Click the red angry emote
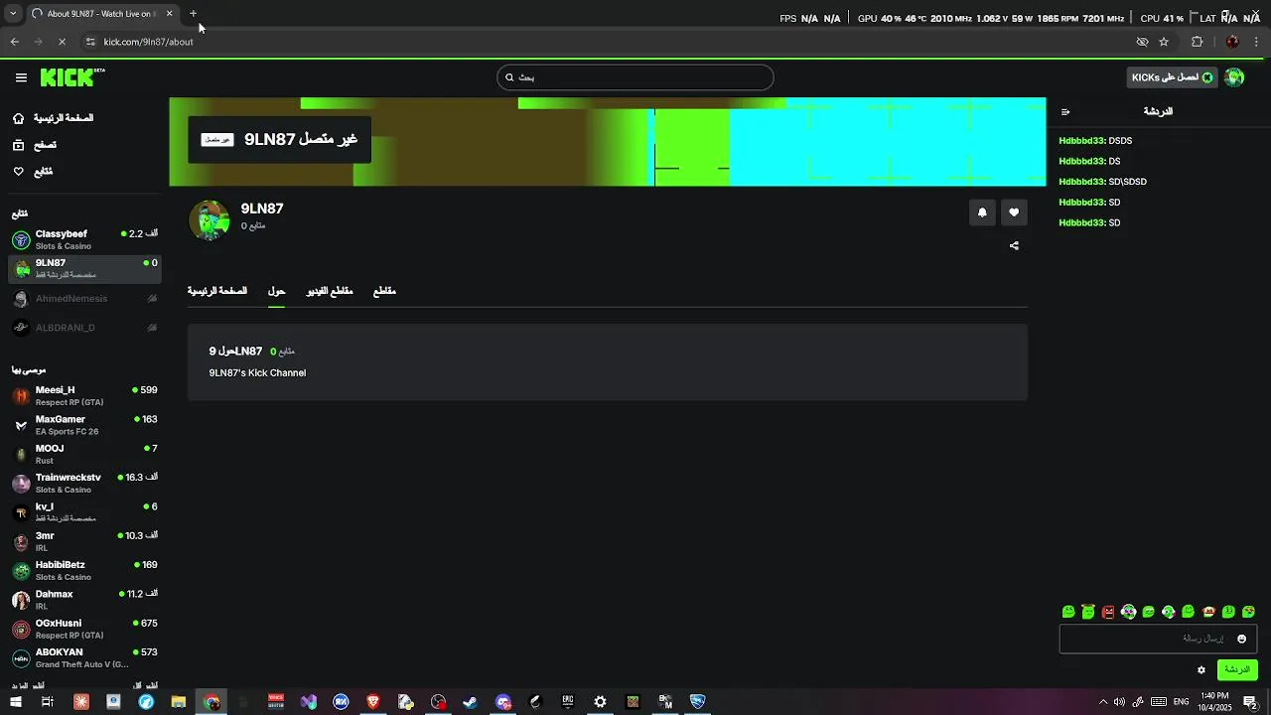1271x715 pixels. (x=1108, y=612)
